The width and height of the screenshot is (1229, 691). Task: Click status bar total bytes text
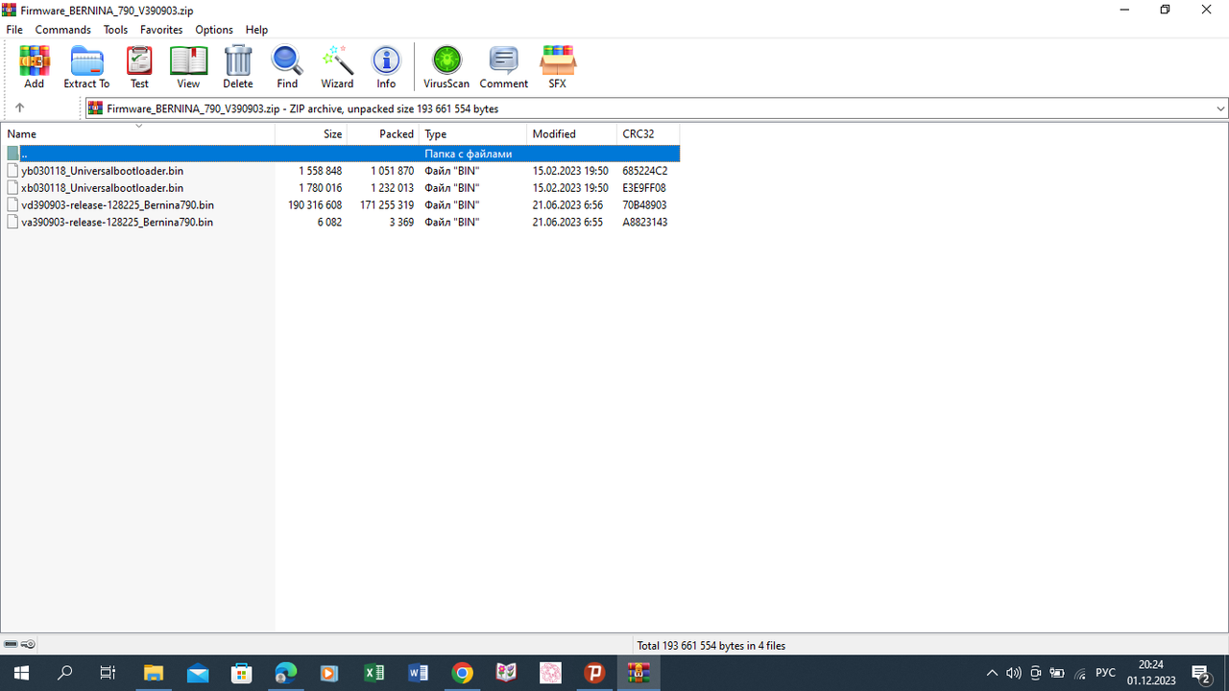[x=711, y=646]
